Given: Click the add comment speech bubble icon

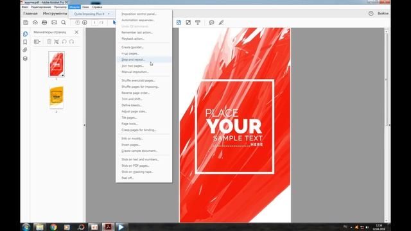Looking at the screenshot, I should (x=211, y=22).
